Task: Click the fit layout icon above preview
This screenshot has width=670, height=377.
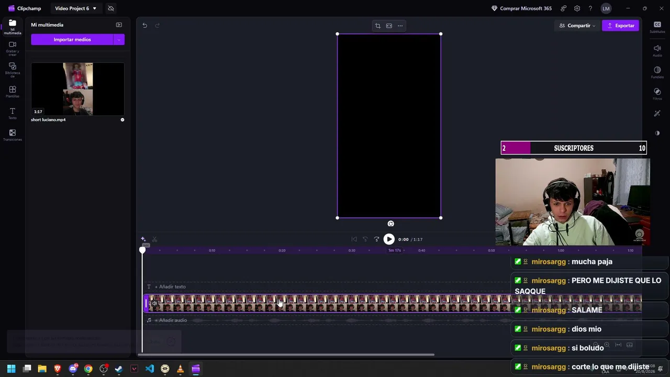Action: [389, 26]
